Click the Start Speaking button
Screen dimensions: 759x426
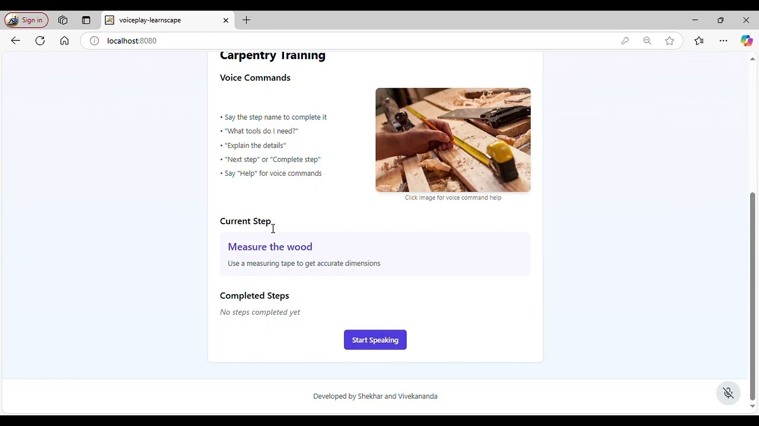375,340
